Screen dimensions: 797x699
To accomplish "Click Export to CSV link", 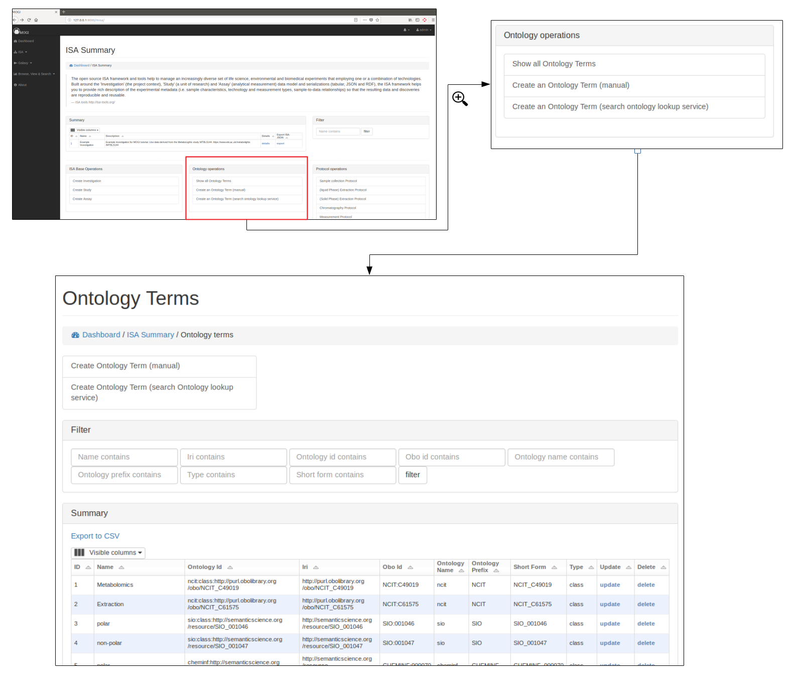I will click(x=95, y=536).
